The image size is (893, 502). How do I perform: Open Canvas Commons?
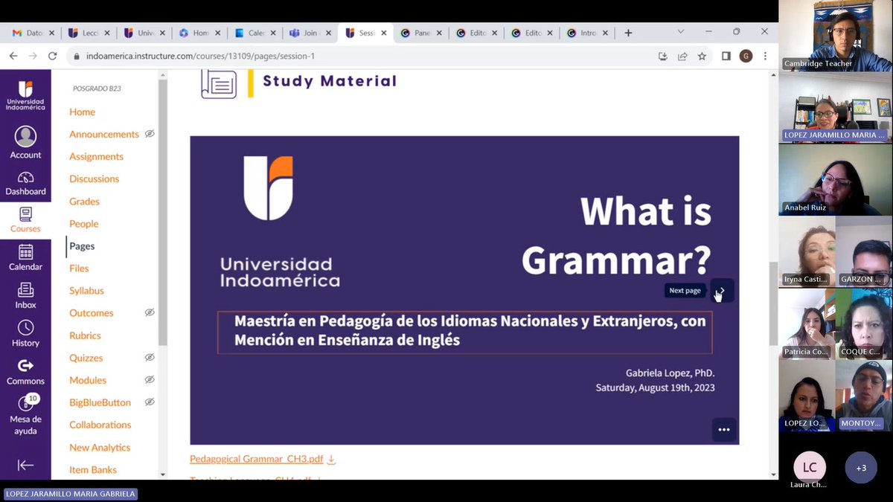(25, 372)
